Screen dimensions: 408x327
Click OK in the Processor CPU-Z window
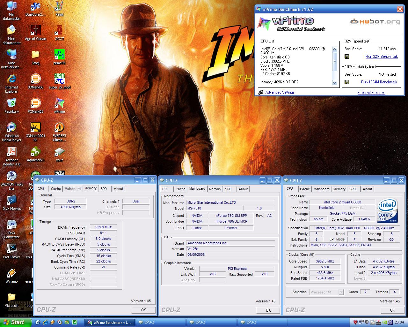392,310
